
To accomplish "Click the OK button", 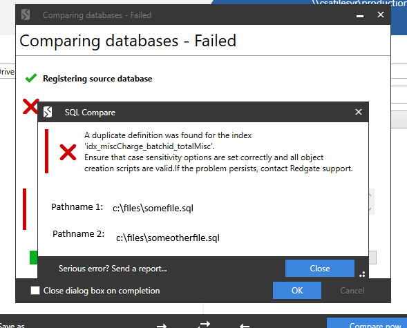I will [297, 291].
